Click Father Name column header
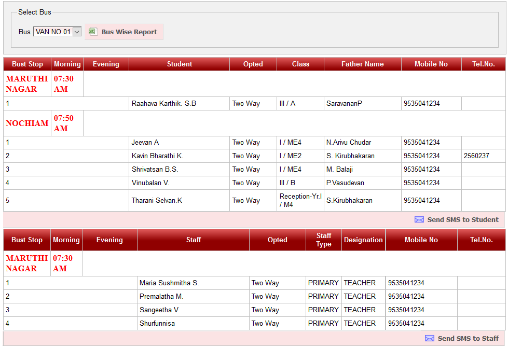The width and height of the screenshot is (508, 347). pos(362,64)
